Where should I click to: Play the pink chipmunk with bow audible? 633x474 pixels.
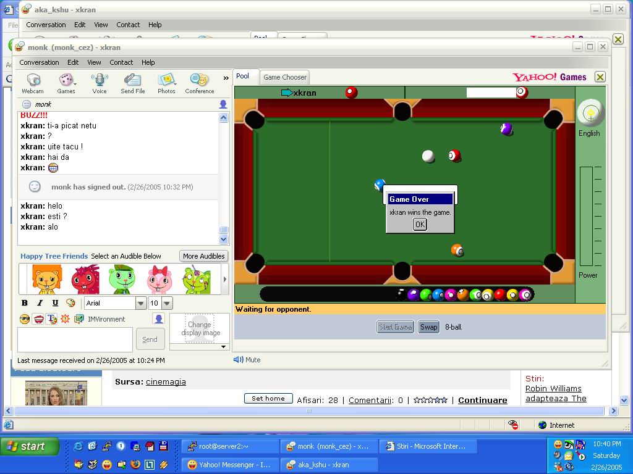tap(159, 279)
